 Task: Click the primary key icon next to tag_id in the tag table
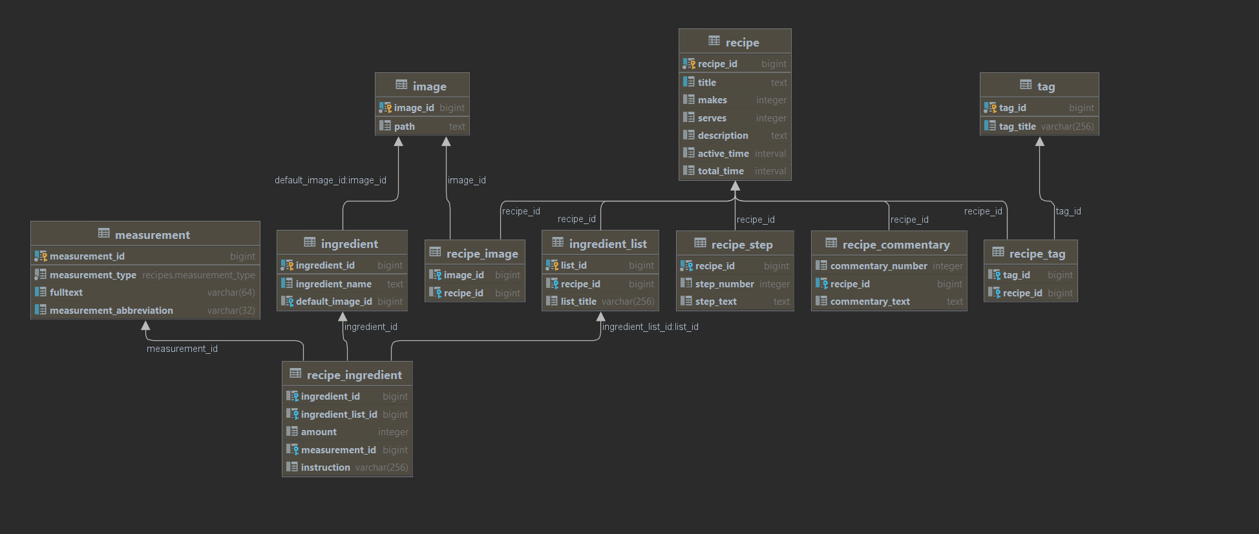pyautogui.click(x=990, y=107)
